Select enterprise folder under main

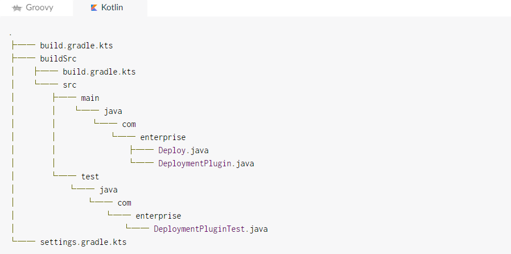(163, 137)
